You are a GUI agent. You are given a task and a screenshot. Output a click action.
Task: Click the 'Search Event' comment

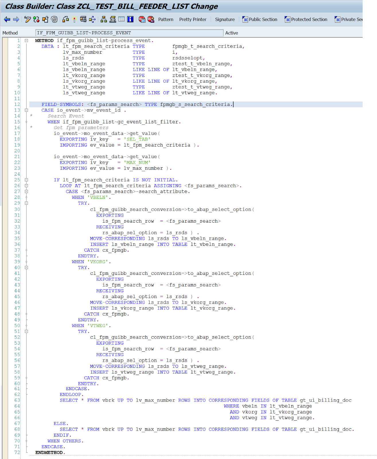[66, 116]
